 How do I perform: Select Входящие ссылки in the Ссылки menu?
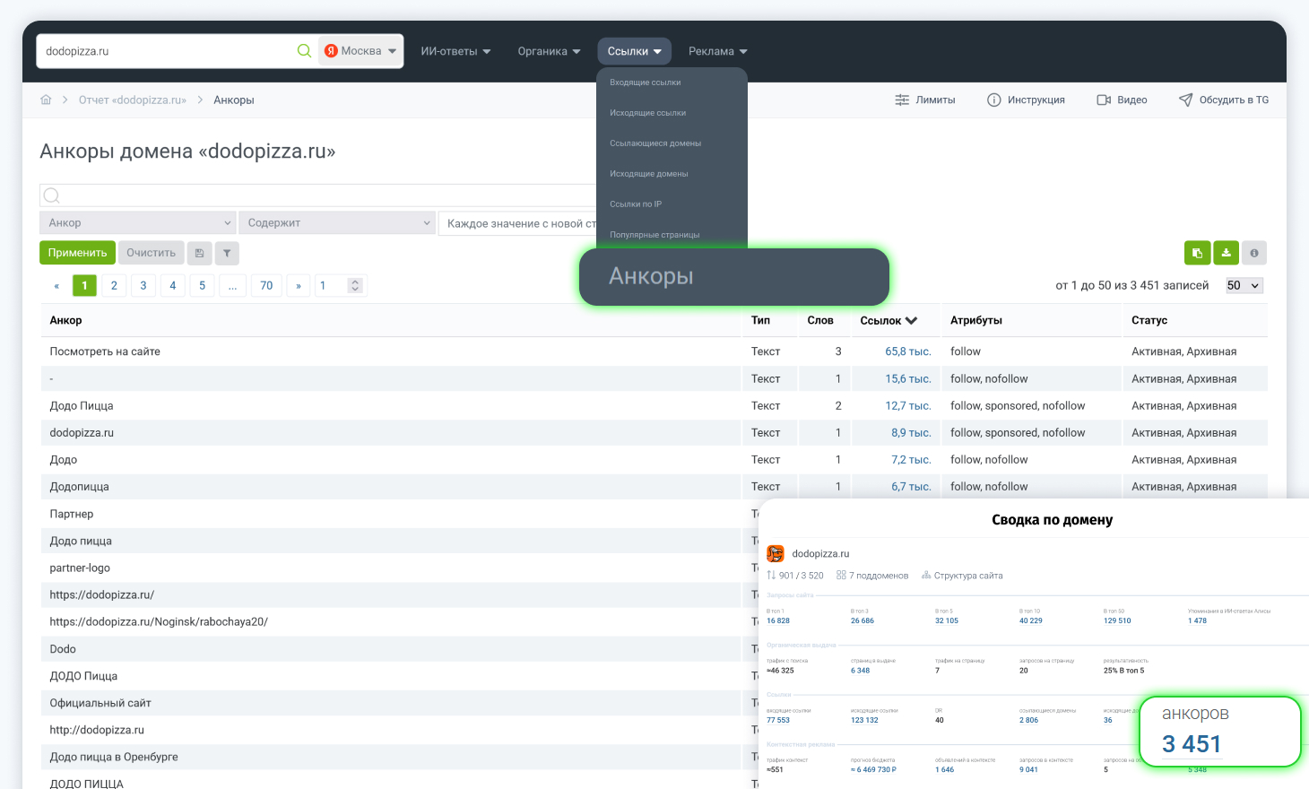click(646, 82)
